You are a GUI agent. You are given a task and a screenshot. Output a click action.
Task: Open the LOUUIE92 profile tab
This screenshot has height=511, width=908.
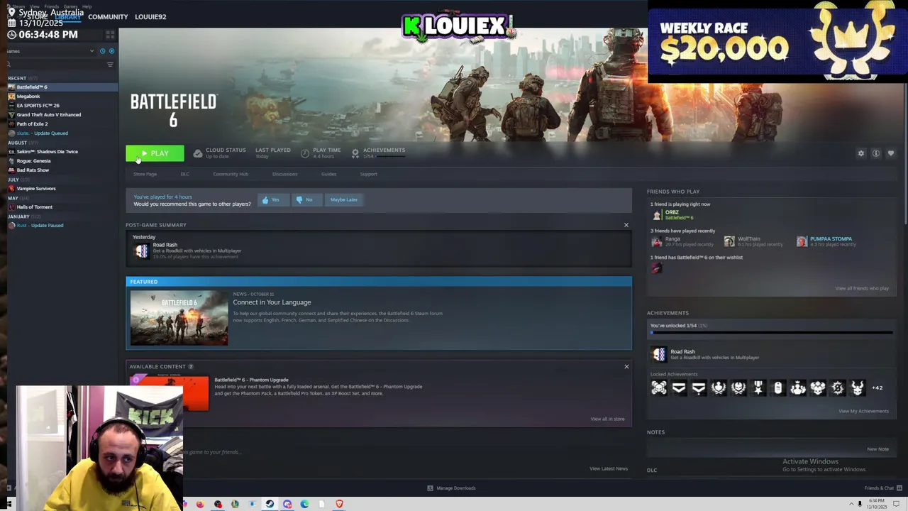pyautogui.click(x=150, y=17)
